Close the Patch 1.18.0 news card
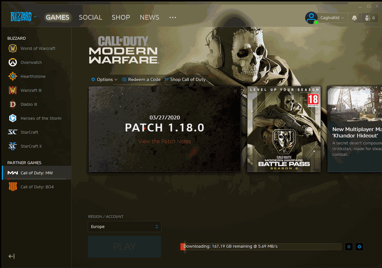382x268 pixels. [235, 91]
